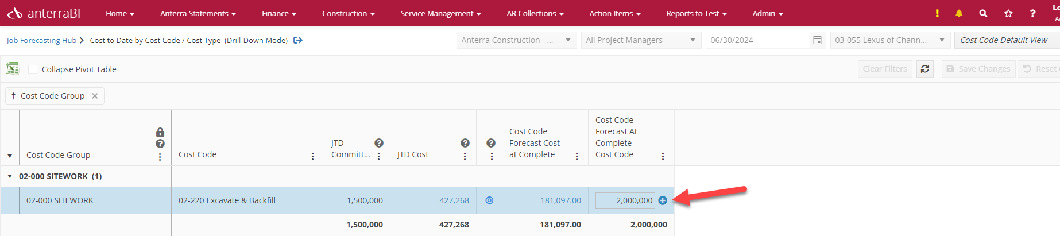This screenshot has width=1060, height=236.
Task: Select the 02-000 SITEWORK row cell
Action: [95, 200]
